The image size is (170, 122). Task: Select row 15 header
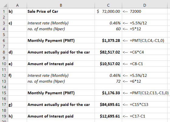click(4, 93)
